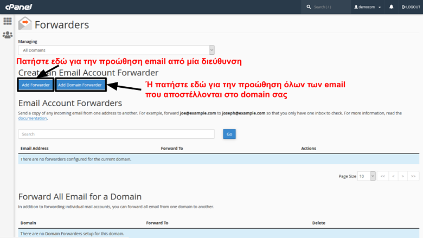Click the Domain column header
Image resolution: width=423 pixels, height=238 pixels.
(28, 223)
